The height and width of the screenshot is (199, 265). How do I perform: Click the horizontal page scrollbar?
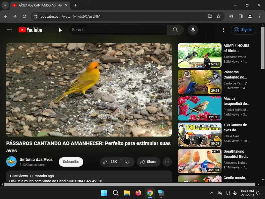130,184
